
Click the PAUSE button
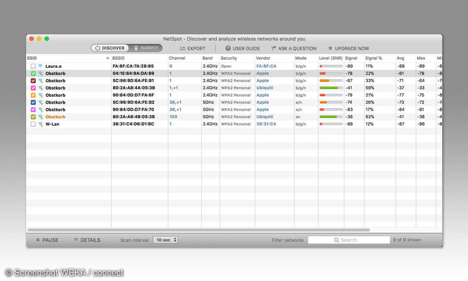click(x=47, y=240)
